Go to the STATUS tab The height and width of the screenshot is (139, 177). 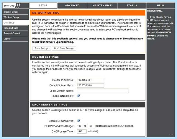[x=132, y=5]
